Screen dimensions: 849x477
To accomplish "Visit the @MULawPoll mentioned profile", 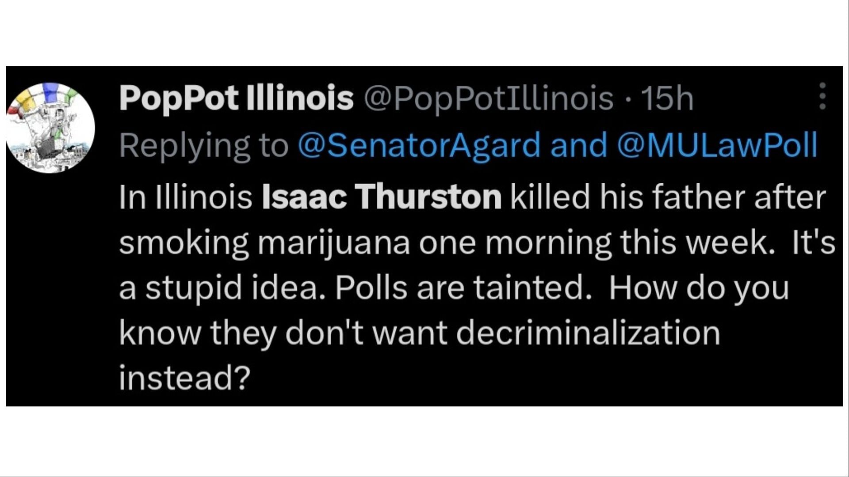I will (716, 145).
